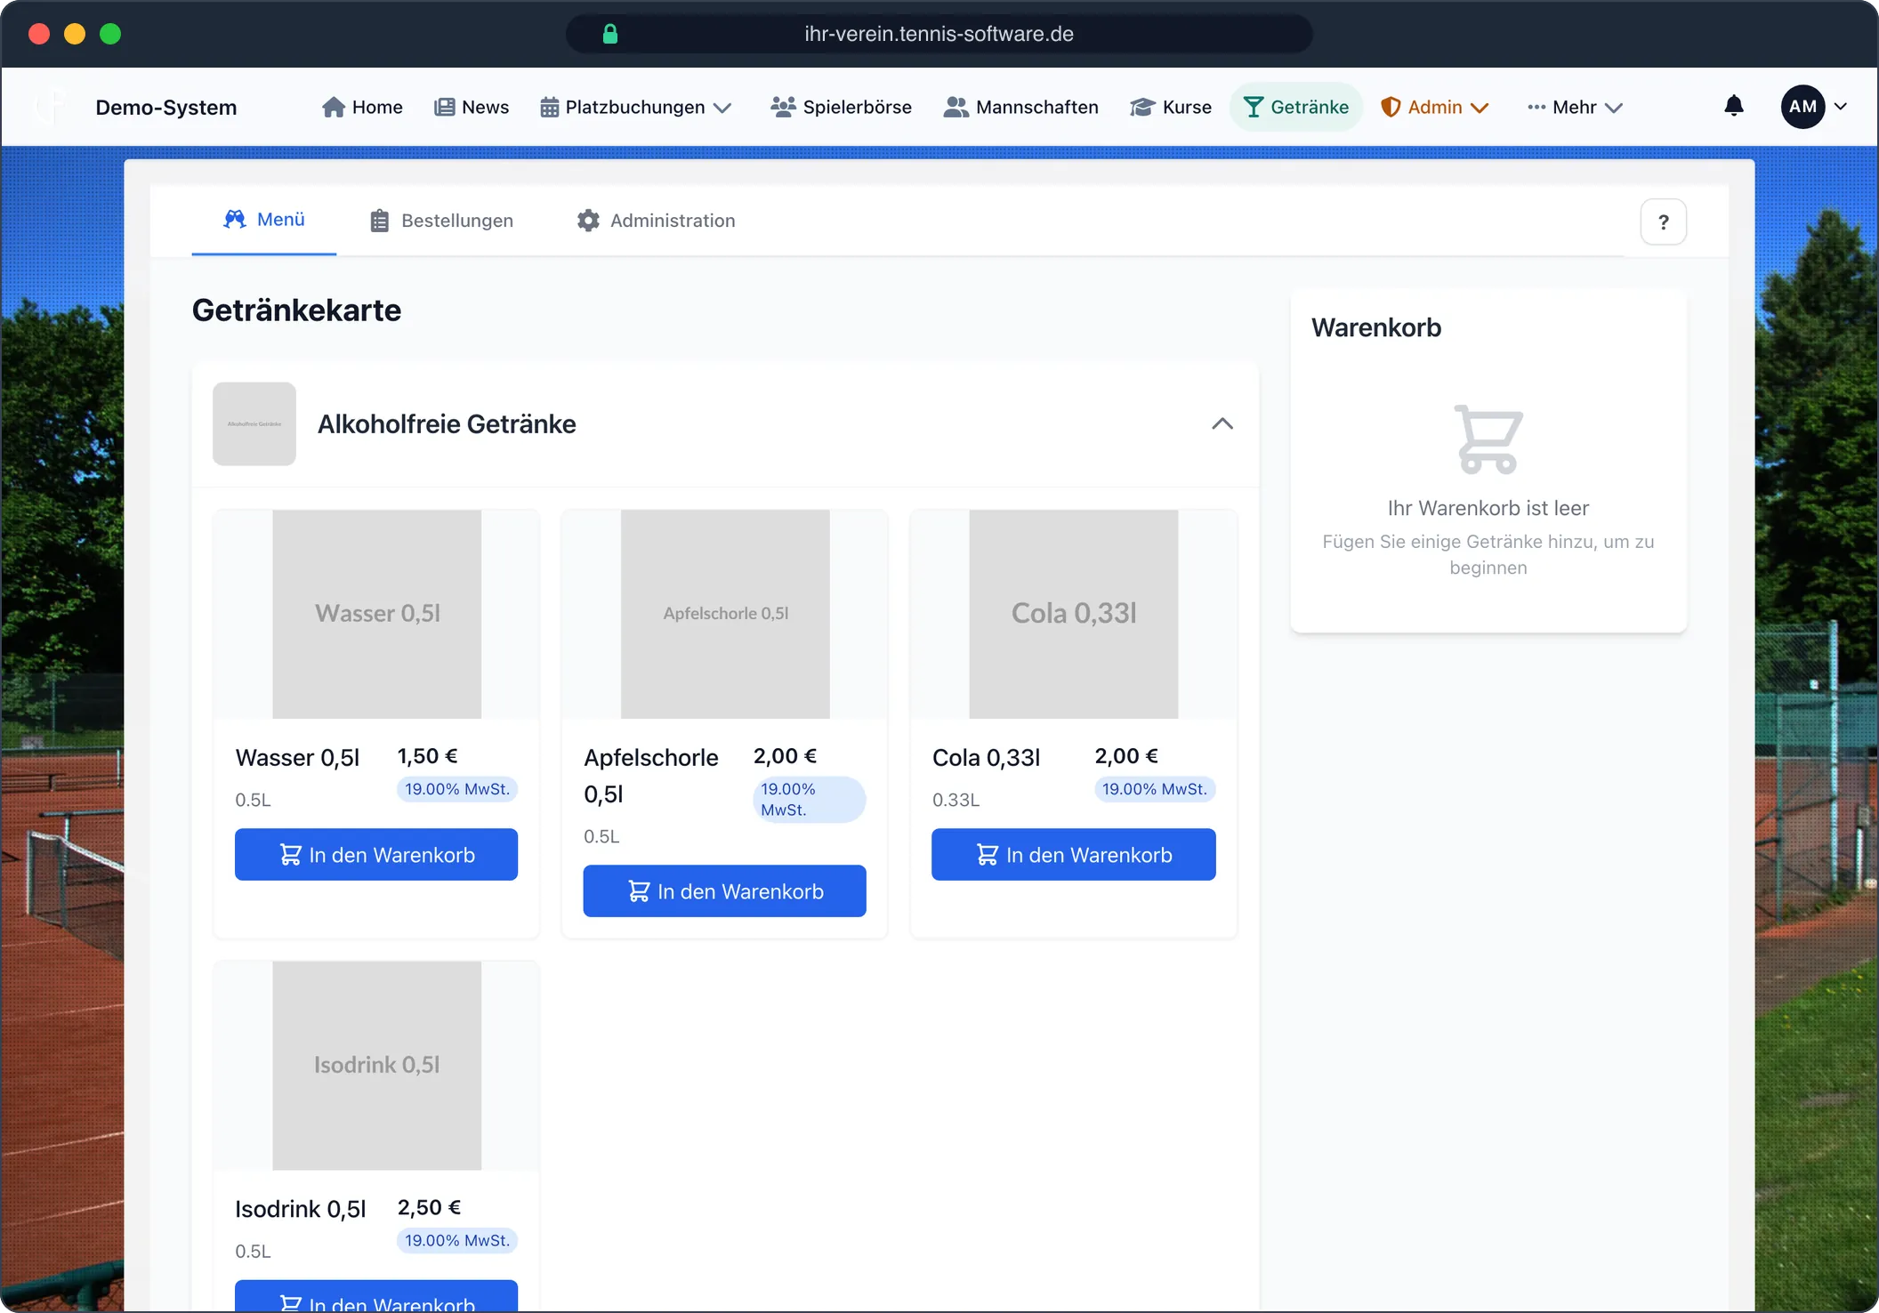
Task: Open the News page
Action: tap(472, 107)
